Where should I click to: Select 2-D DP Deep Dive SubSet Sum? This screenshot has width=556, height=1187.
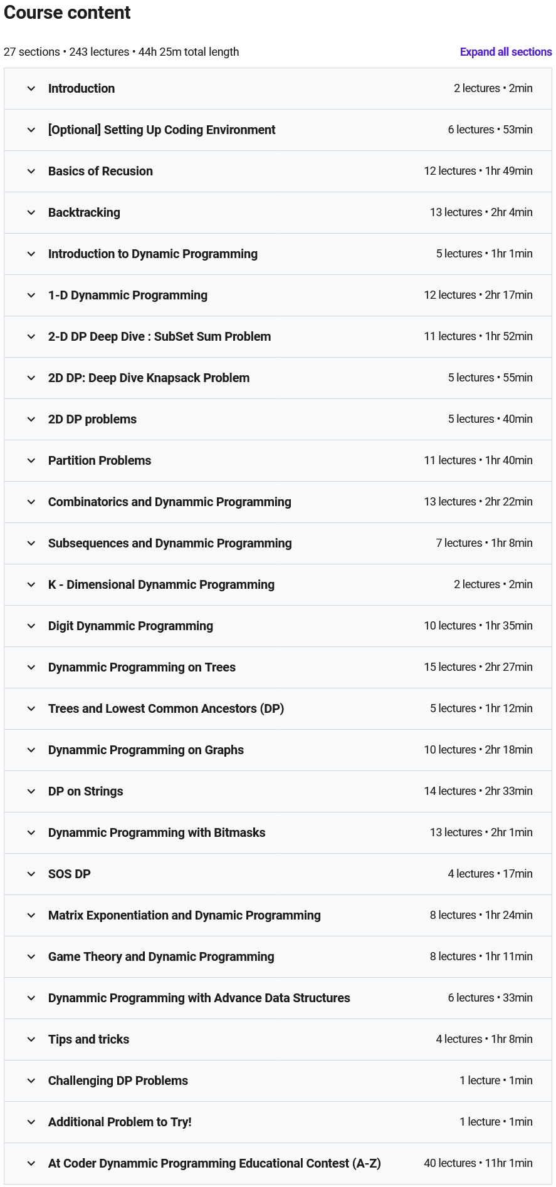[160, 336]
